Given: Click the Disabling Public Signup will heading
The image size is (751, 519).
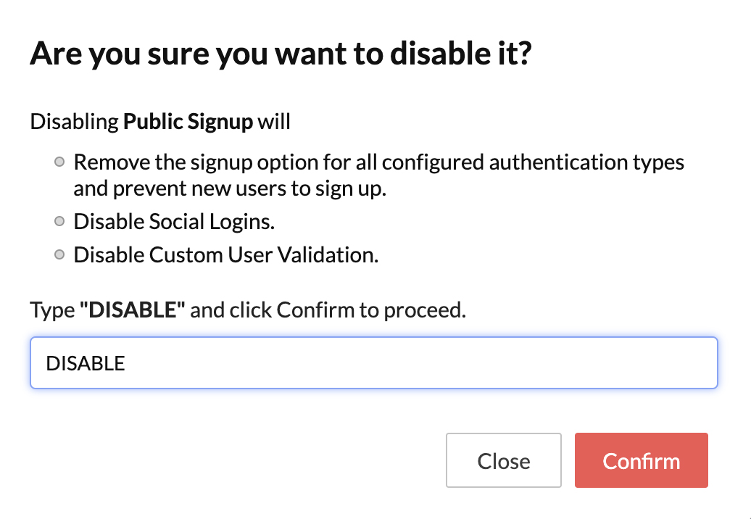Looking at the screenshot, I should click(159, 121).
